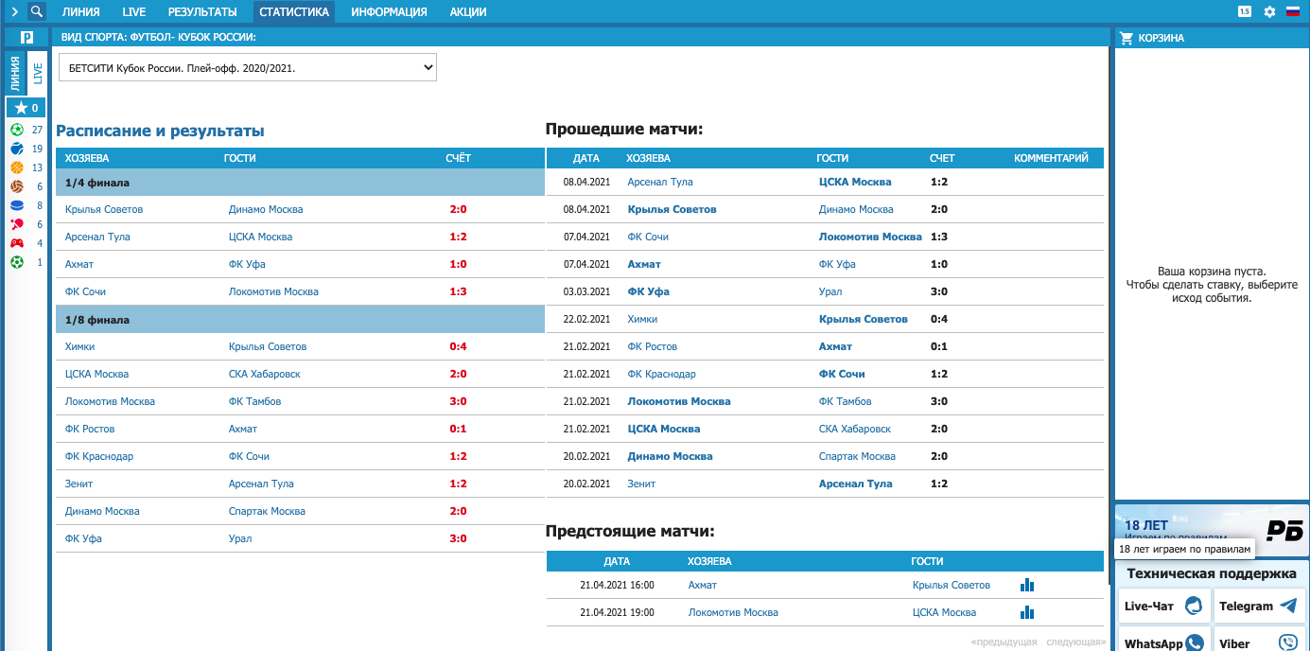Open Крылья Советов in 1/4 finals schedule
1310x651 pixels.
[x=104, y=209]
